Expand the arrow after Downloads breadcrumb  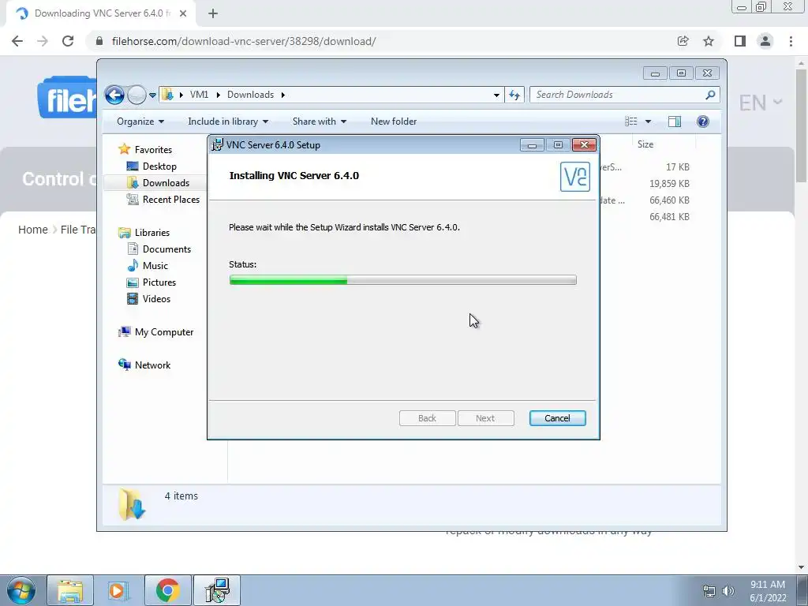coord(283,95)
